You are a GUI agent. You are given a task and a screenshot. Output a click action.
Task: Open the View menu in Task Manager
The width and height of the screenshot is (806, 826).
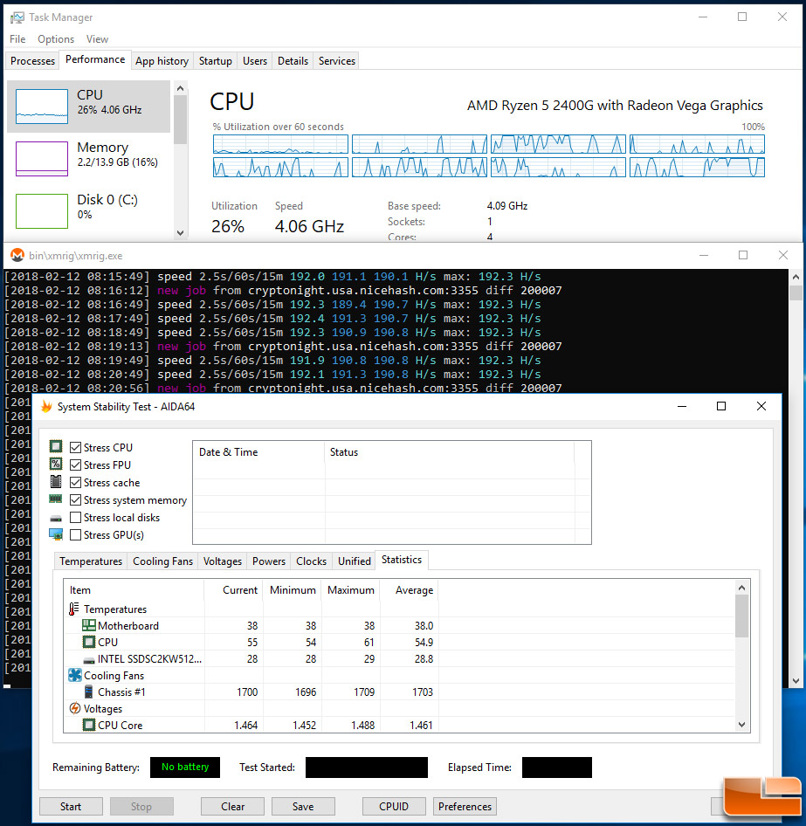pyautogui.click(x=97, y=39)
